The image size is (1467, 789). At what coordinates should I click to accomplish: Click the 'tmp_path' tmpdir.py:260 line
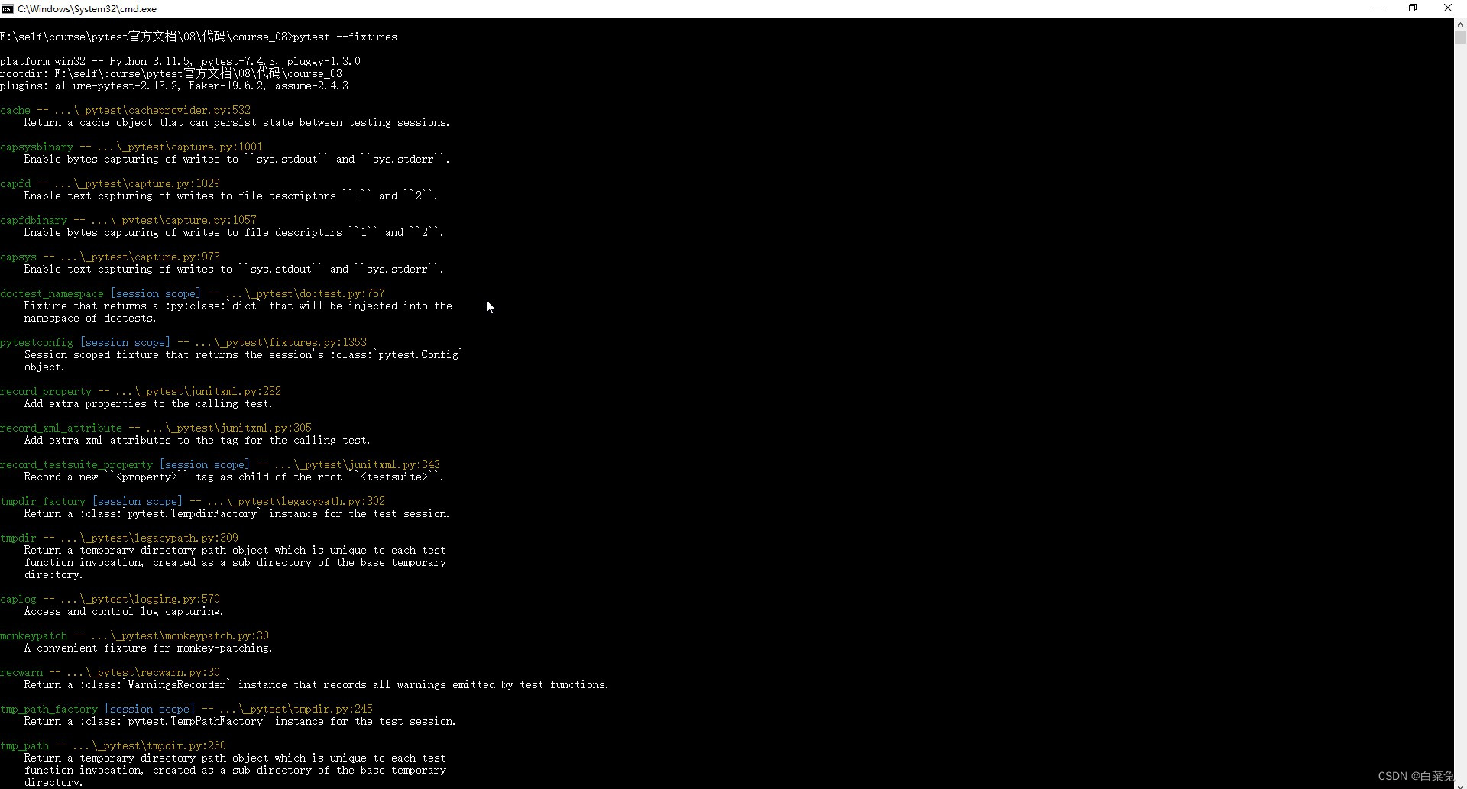coord(113,745)
